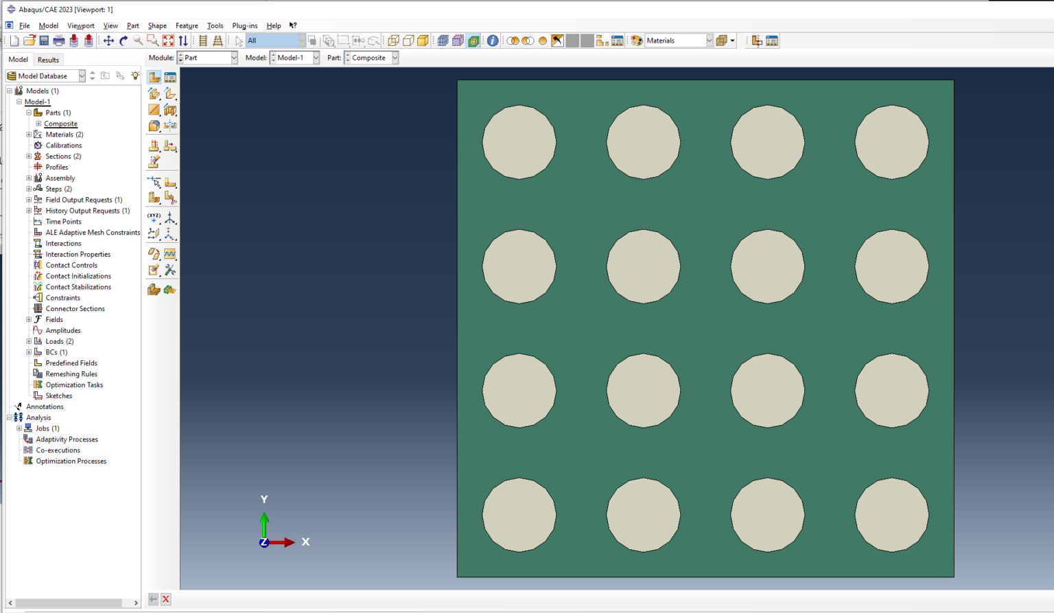1054x613 pixels.
Task: Click the Save Model Database icon
Action: 44,41
